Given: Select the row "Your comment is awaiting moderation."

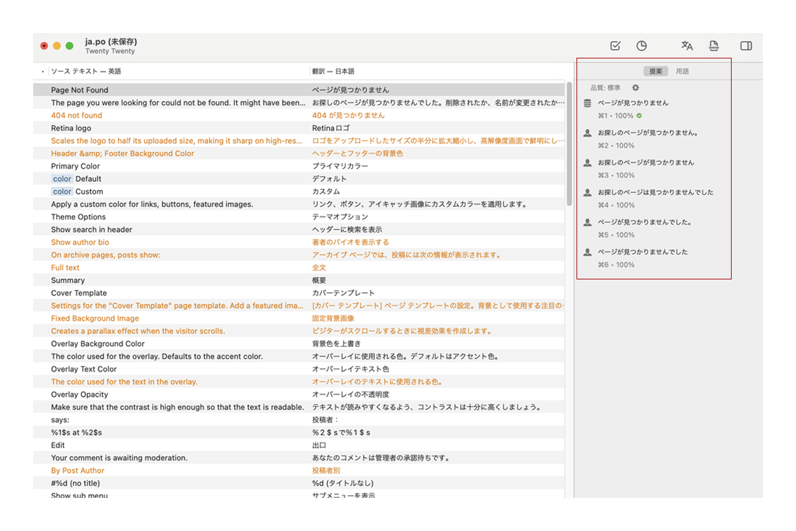Looking at the screenshot, I should (x=299, y=457).
